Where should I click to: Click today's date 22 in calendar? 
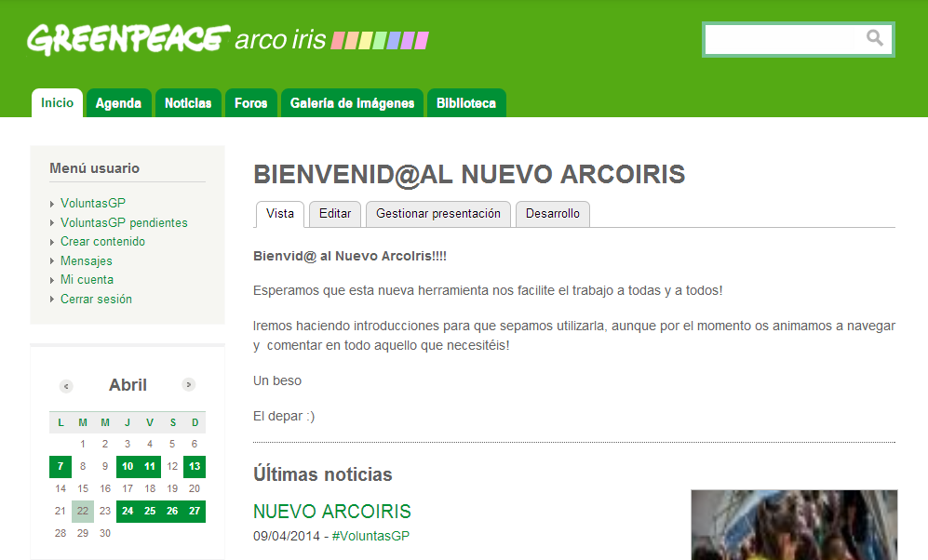83,511
